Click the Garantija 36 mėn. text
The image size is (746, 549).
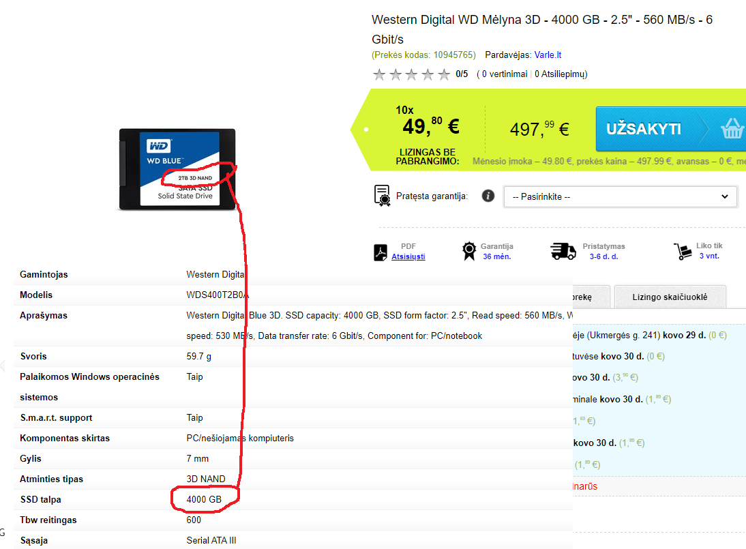point(496,251)
